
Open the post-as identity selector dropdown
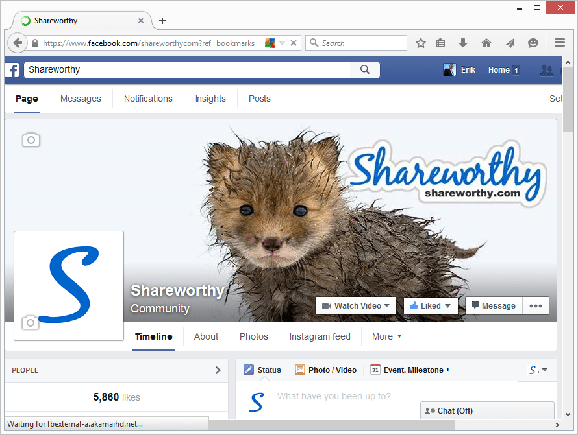click(x=538, y=370)
